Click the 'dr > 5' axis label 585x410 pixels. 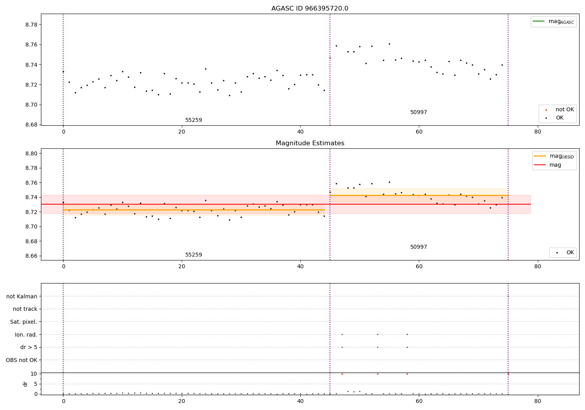pyautogui.click(x=29, y=347)
